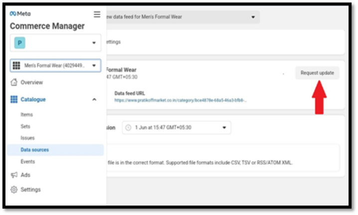
Task: Select Issues in the sidebar
Action: [27, 138]
